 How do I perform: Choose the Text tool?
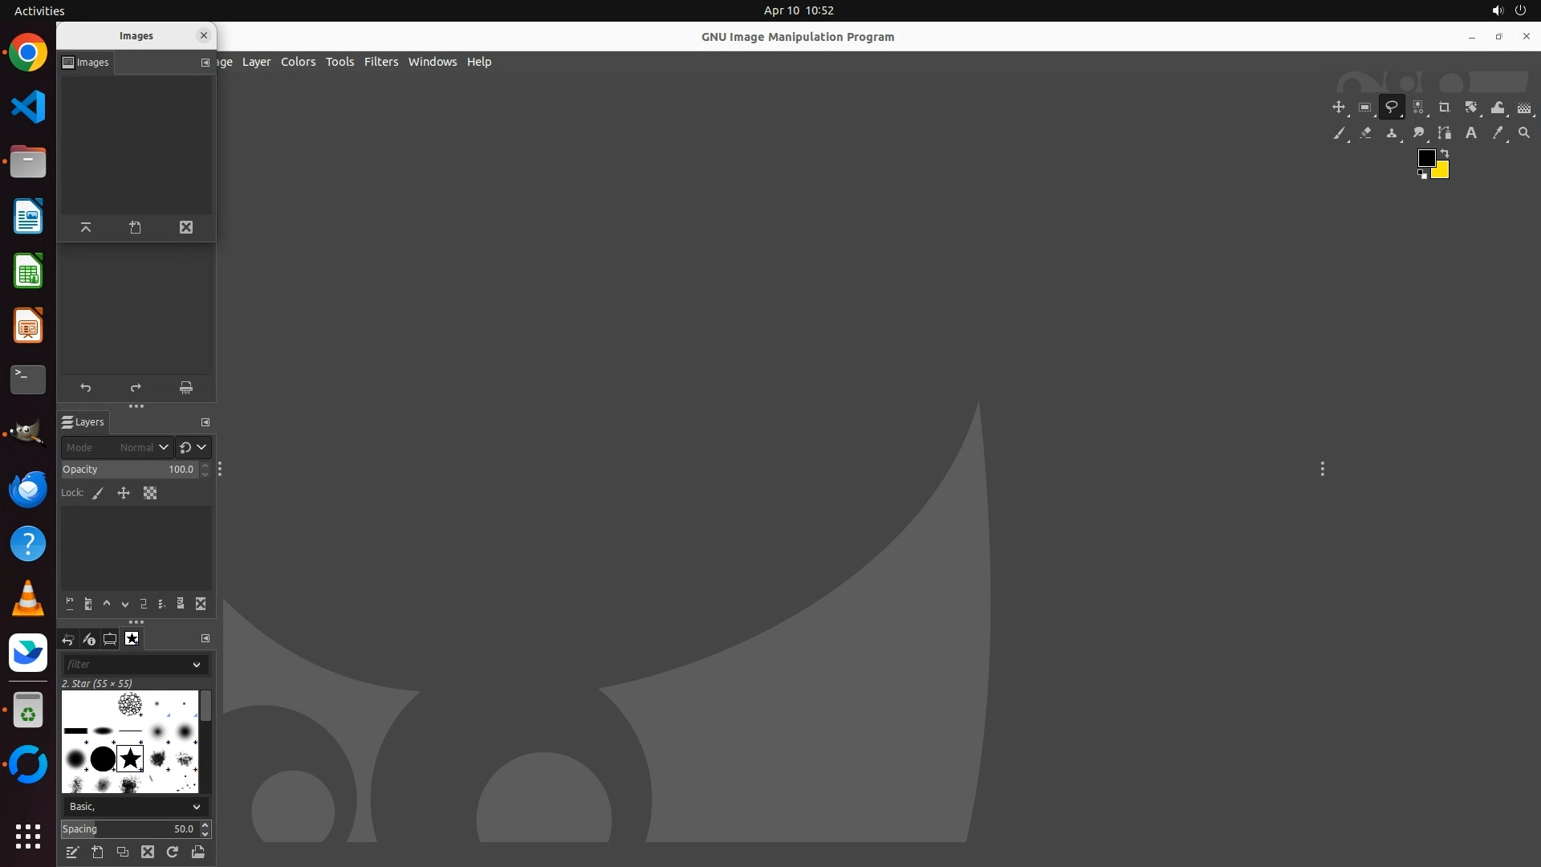coord(1471,133)
